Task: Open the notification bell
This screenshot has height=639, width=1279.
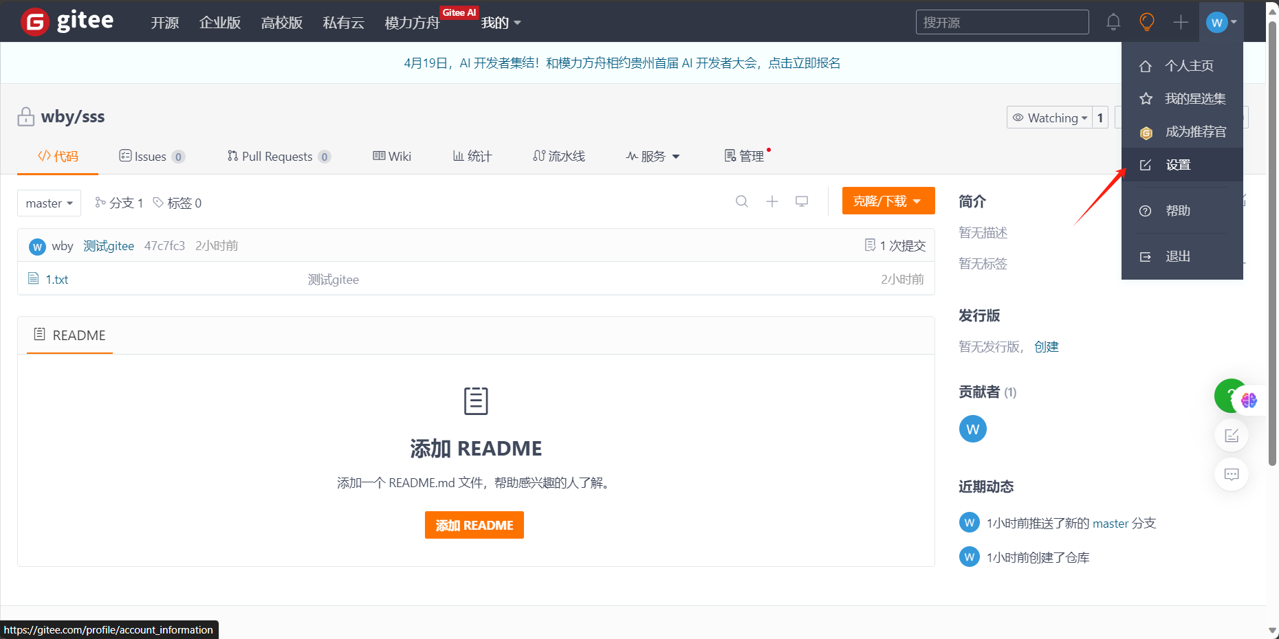Action: (1113, 21)
